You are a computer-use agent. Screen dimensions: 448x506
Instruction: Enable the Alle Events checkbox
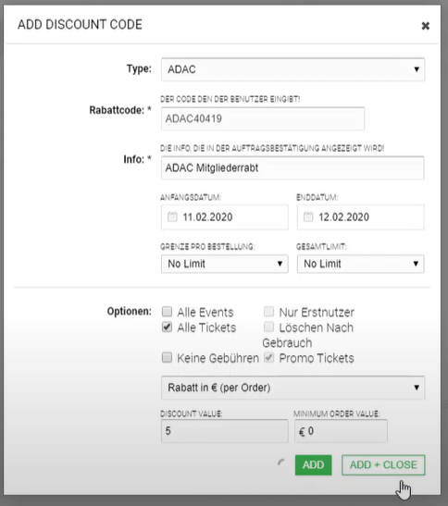pyautogui.click(x=167, y=312)
